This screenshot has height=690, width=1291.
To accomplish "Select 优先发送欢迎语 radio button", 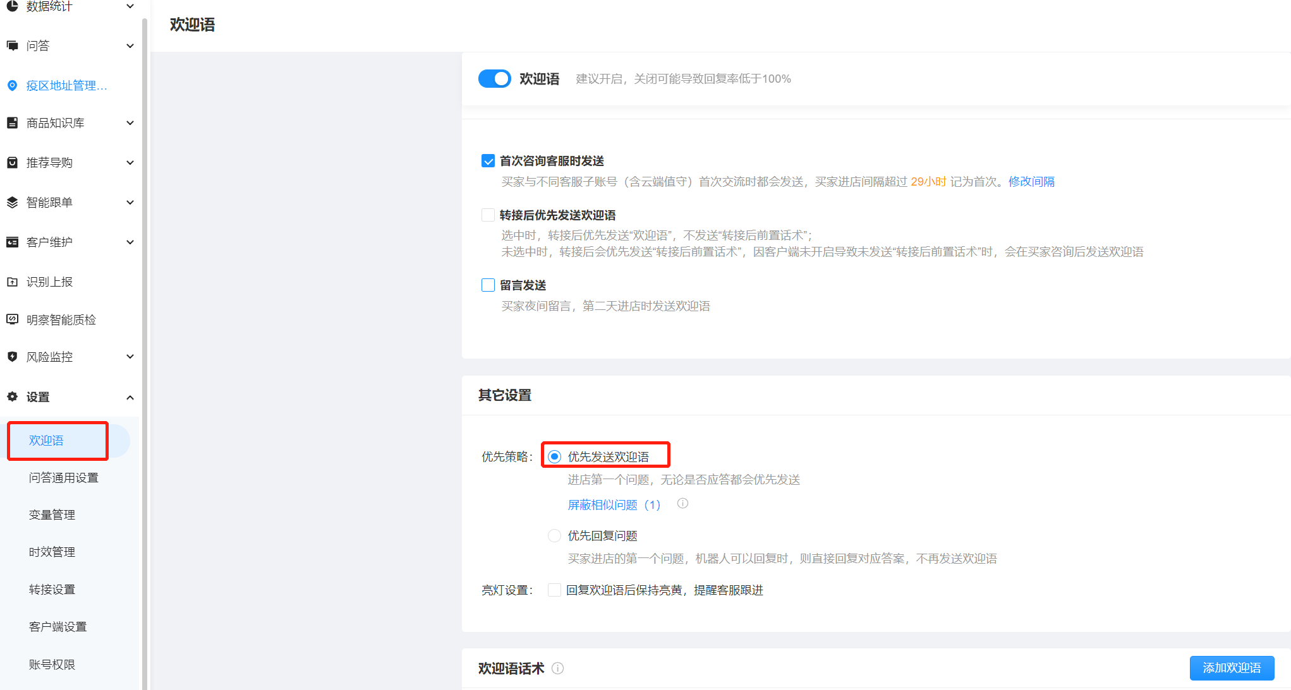I will 554,456.
